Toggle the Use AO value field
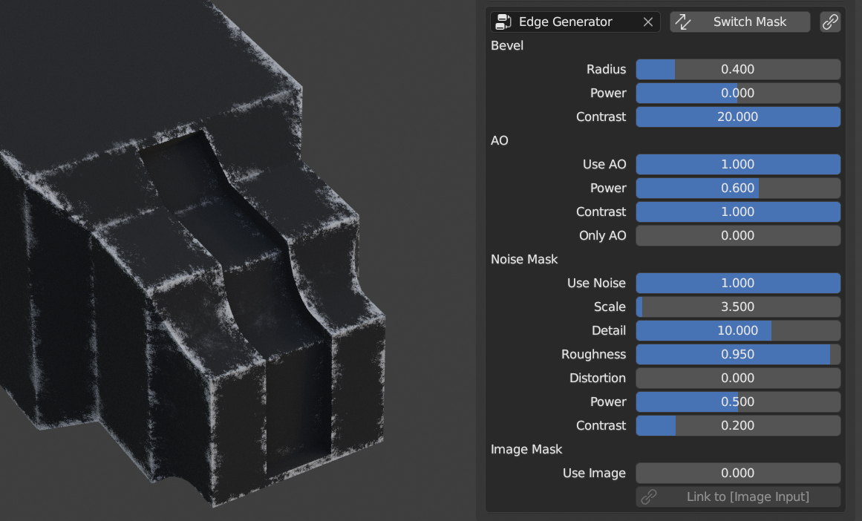This screenshot has height=521, width=862. (738, 164)
